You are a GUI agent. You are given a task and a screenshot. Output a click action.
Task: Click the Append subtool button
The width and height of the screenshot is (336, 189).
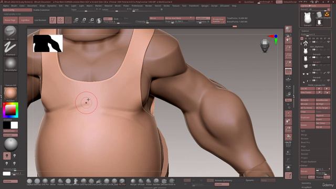click(323, 115)
